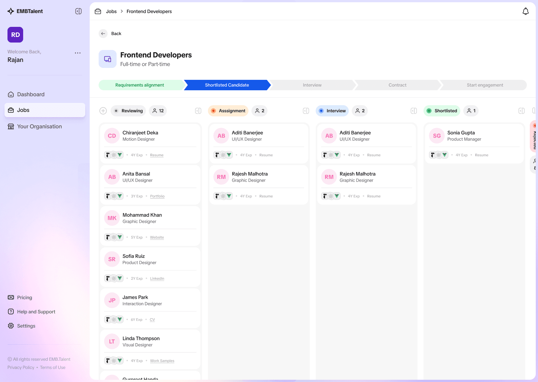
Task: Collapse the left sidebar using the panel icon
Action: click(78, 11)
